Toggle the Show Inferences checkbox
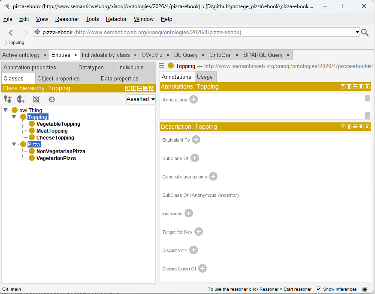Image resolution: width=375 pixels, height=294 pixels. coord(318,289)
